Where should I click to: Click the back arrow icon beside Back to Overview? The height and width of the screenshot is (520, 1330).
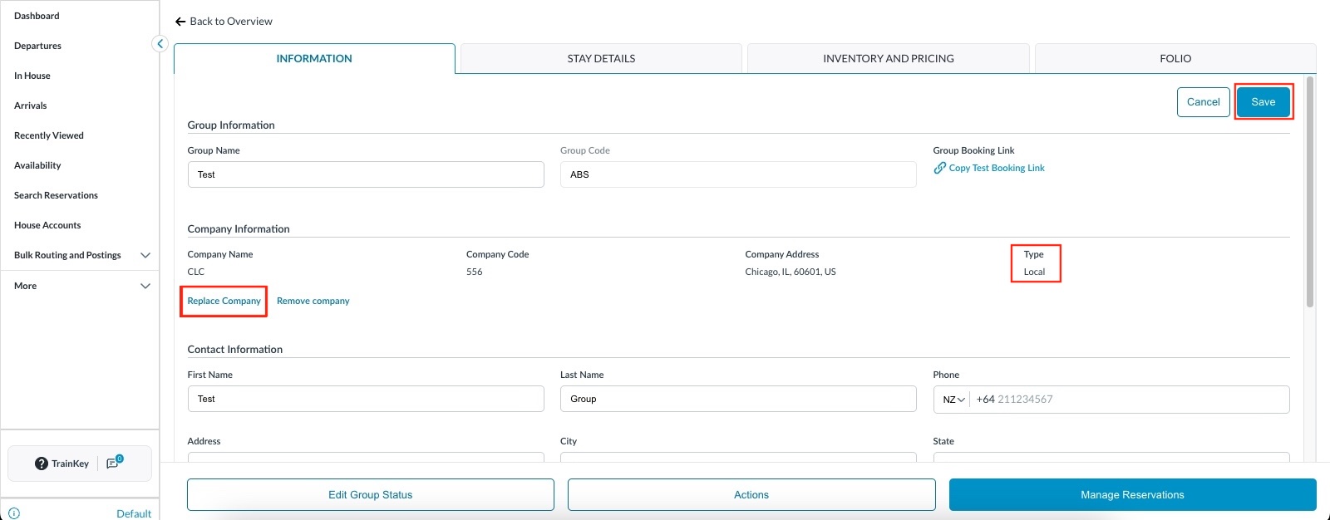pyautogui.click(x=180, y=22)
